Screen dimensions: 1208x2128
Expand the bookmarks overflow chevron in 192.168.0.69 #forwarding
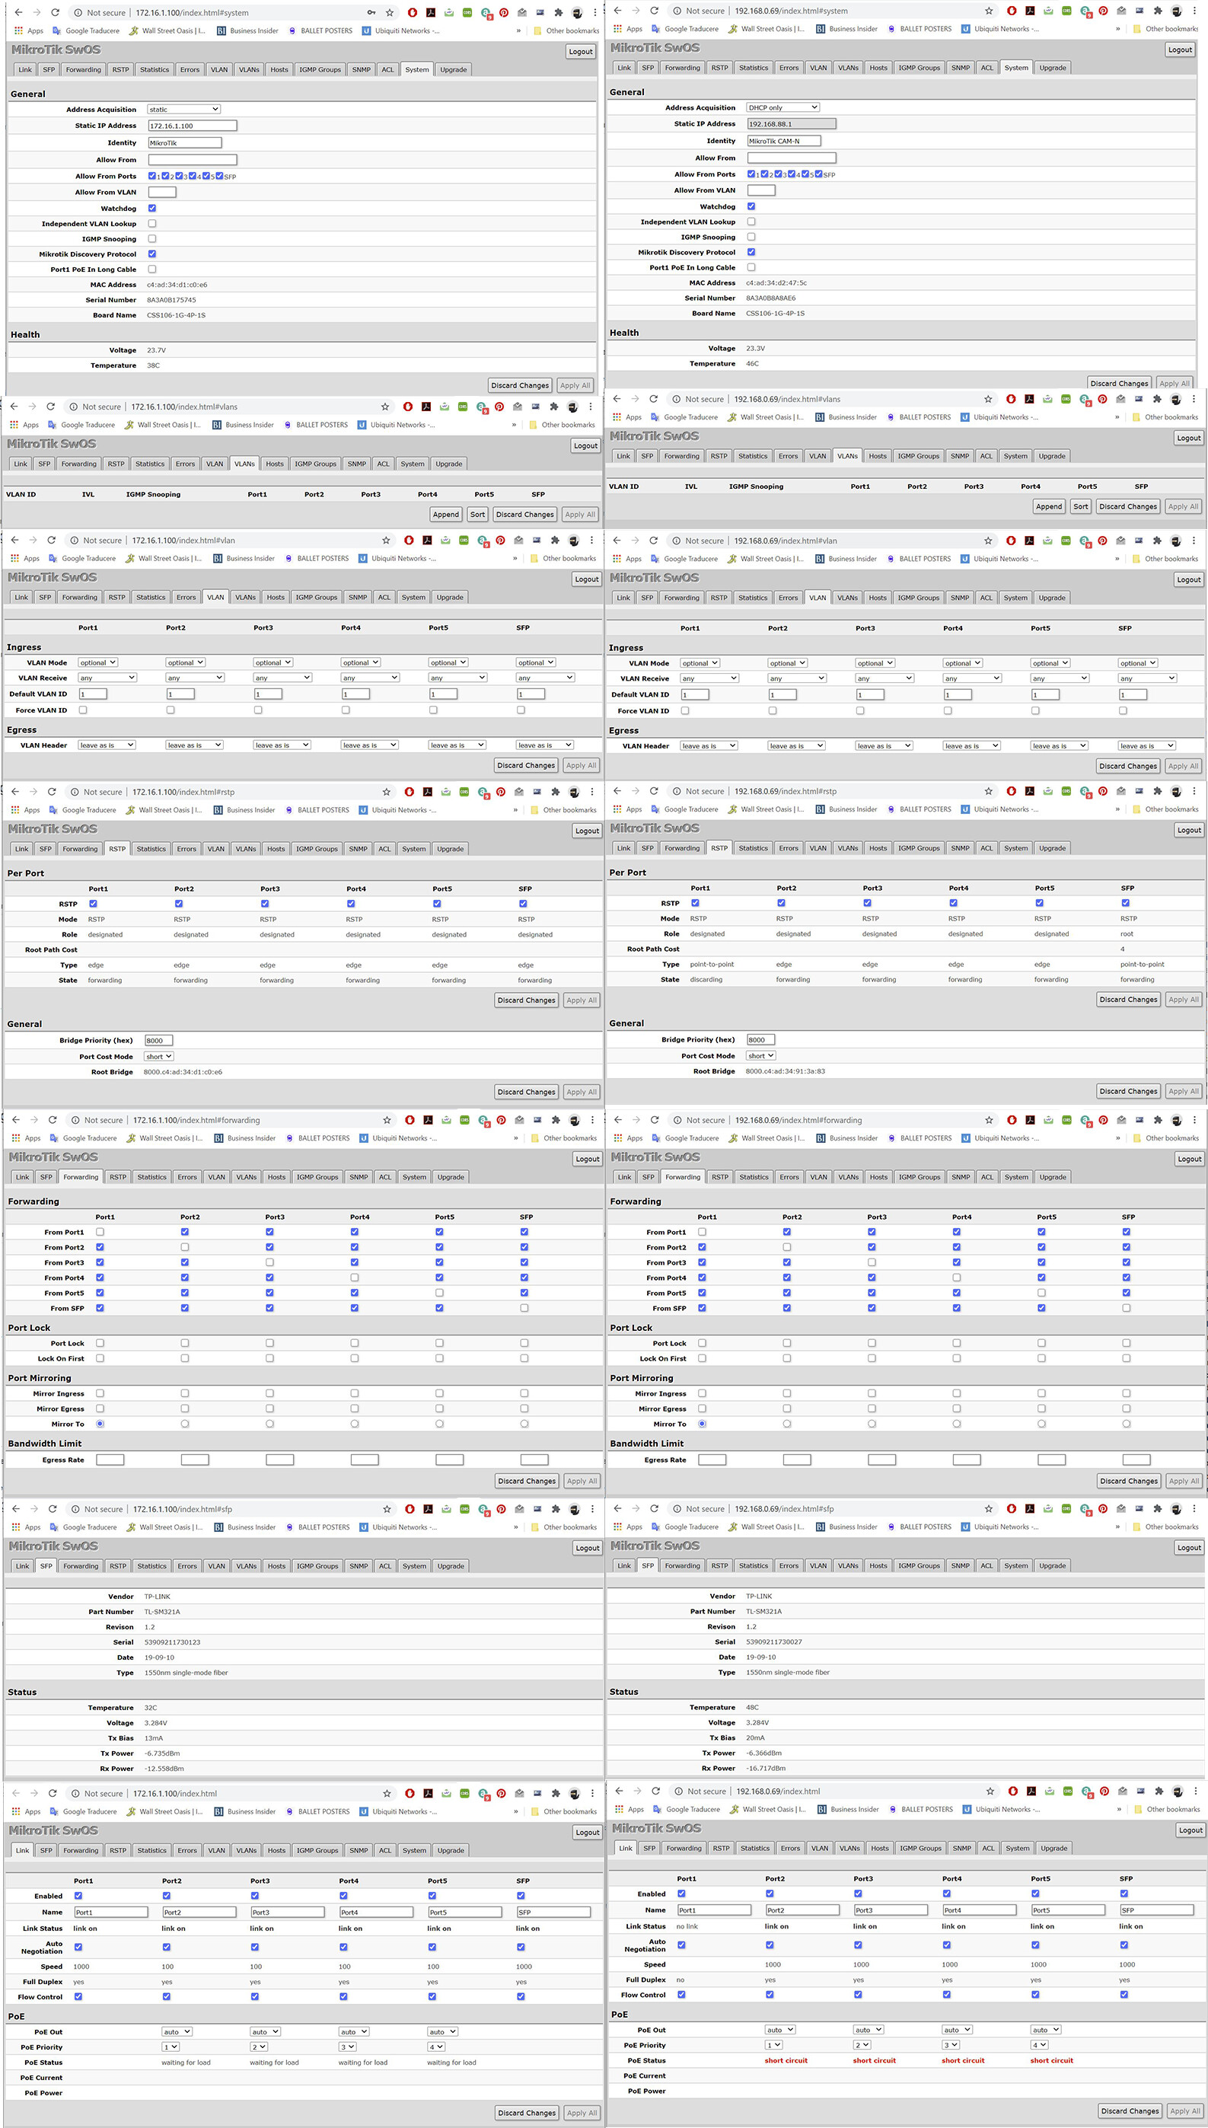[x=1117, y=1138]
